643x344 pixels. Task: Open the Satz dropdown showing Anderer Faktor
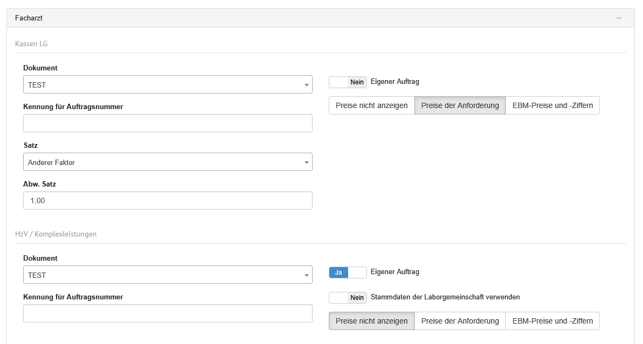tap(167, 162)
